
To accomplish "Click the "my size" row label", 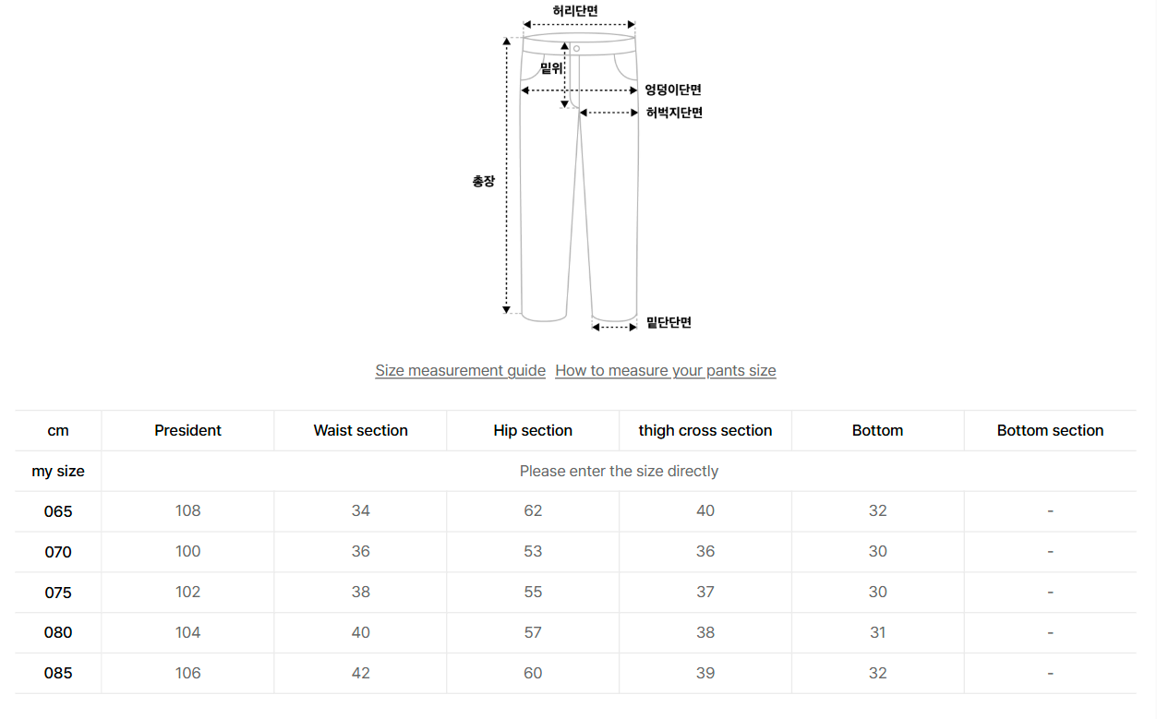I will pos(58,472).
